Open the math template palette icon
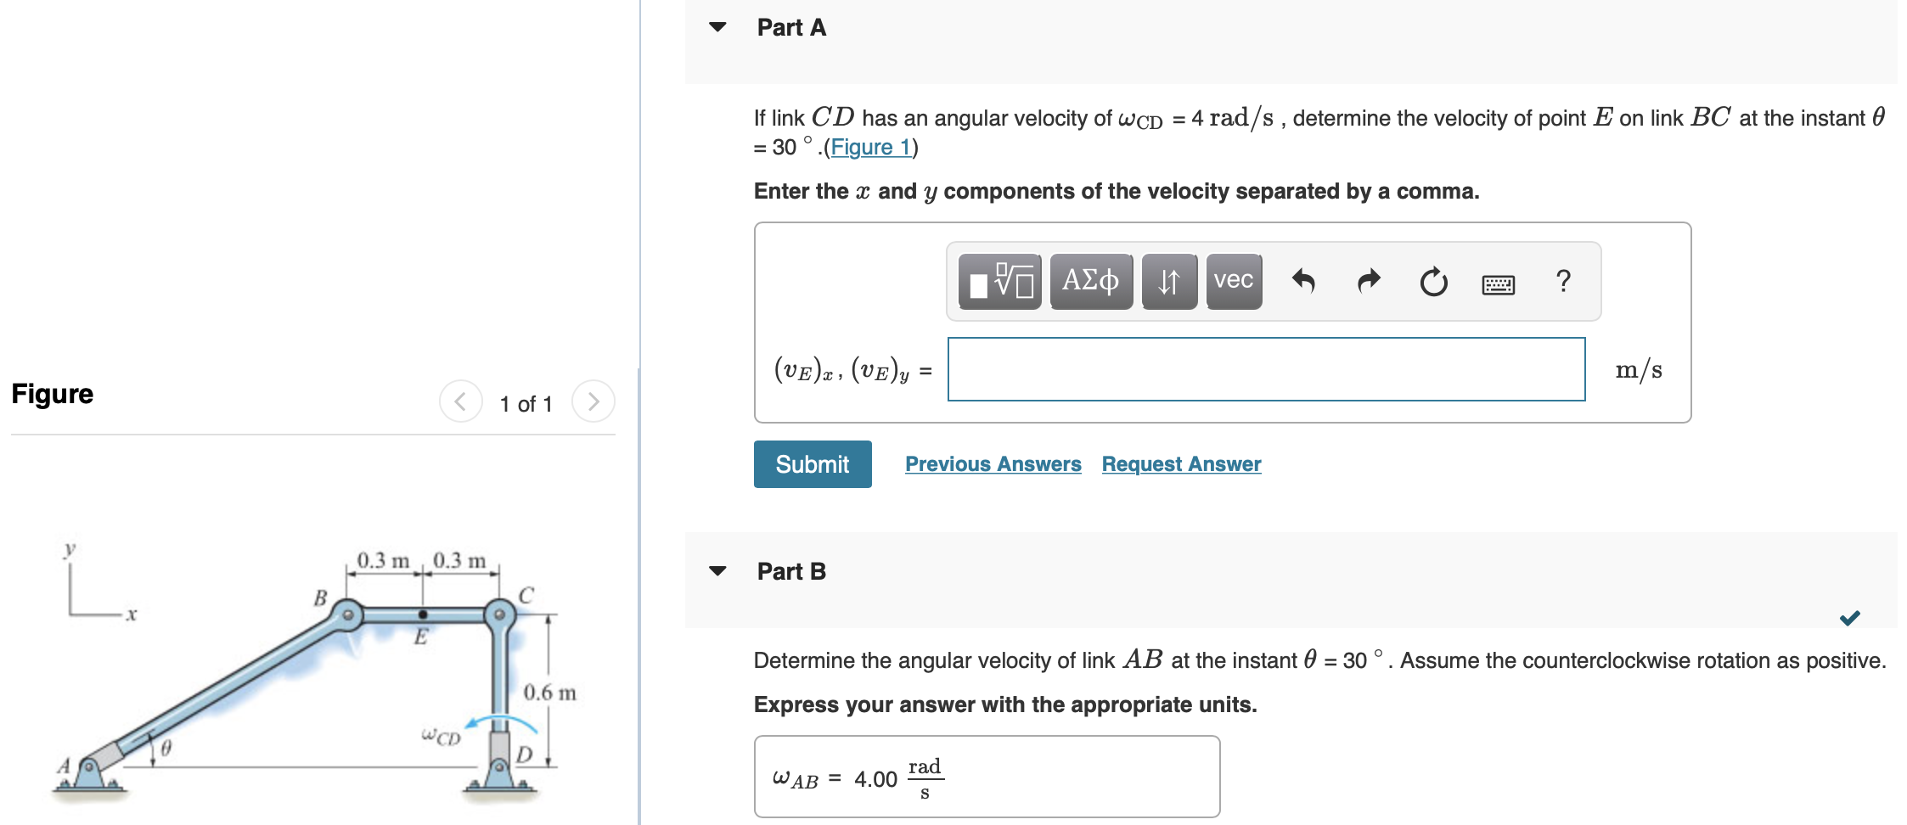The width and height of the screenshot is (1907, 825). 999,281
